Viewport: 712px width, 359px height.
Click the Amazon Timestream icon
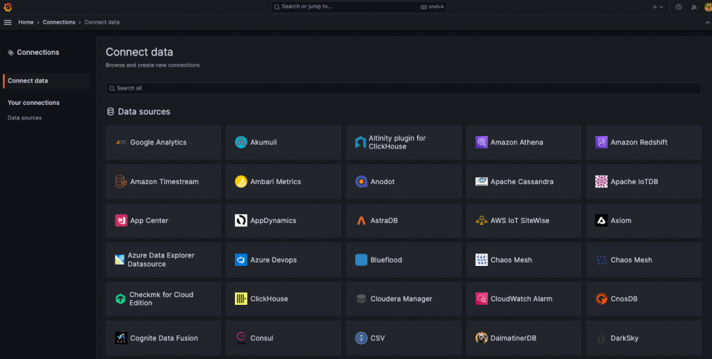click(121, 181)
